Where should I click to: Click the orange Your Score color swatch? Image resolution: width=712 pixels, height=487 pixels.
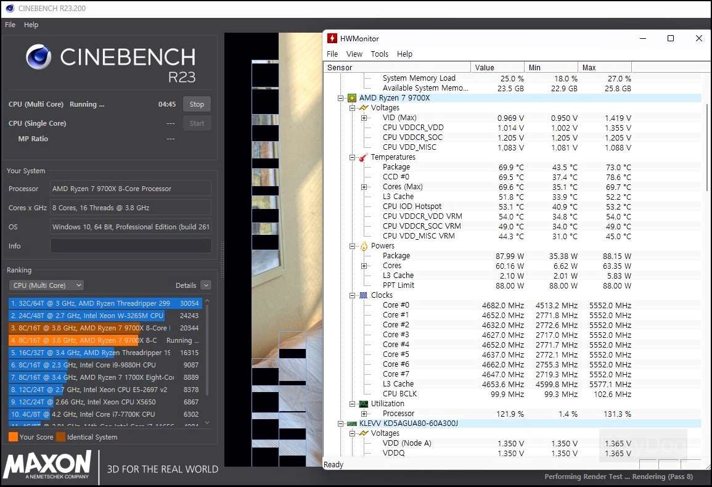(13, 437)
